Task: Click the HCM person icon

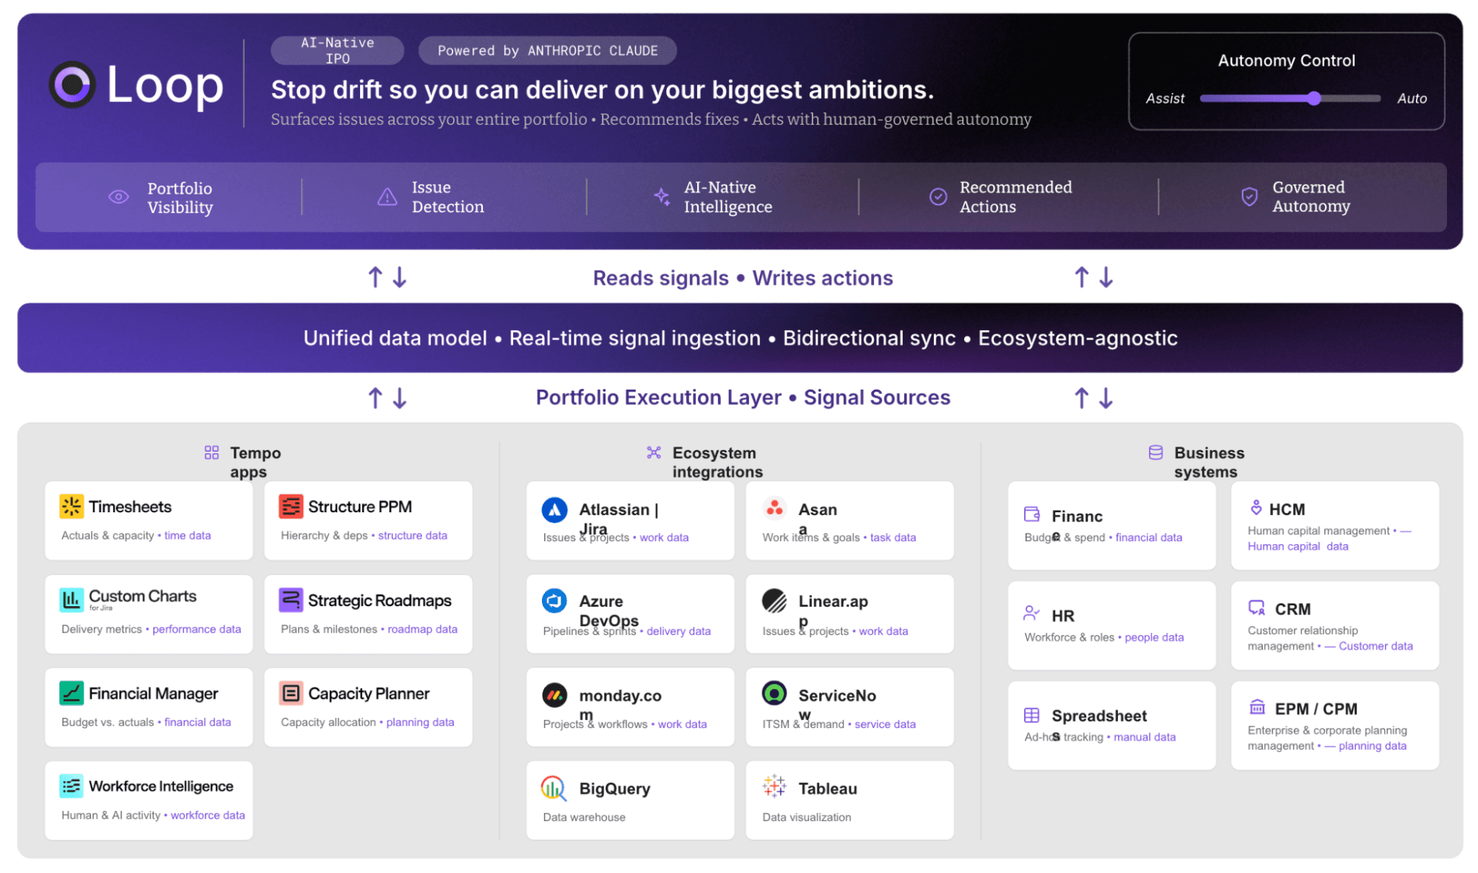Action: [1255, 508]
